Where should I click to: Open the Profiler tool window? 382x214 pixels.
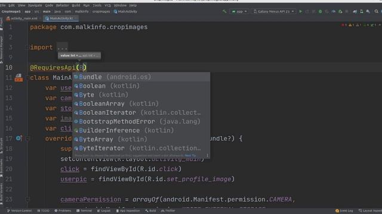[168, 210]
